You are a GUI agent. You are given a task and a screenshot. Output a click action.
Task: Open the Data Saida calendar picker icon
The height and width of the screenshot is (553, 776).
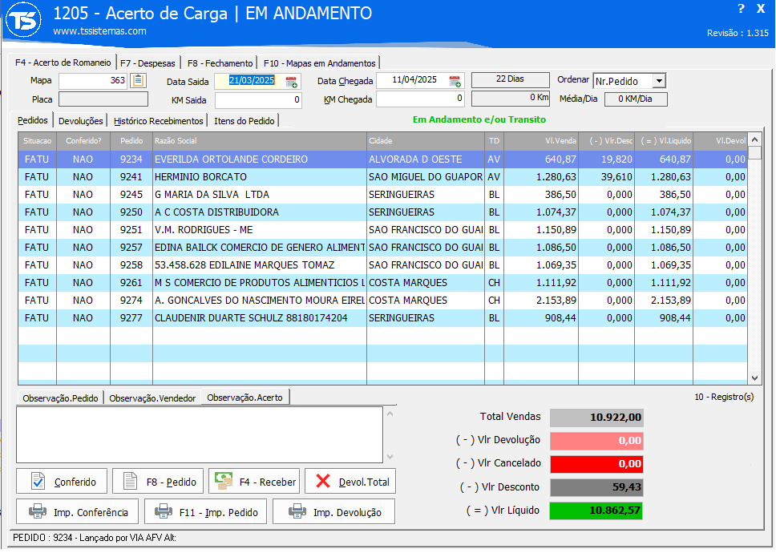pos(292,81)
